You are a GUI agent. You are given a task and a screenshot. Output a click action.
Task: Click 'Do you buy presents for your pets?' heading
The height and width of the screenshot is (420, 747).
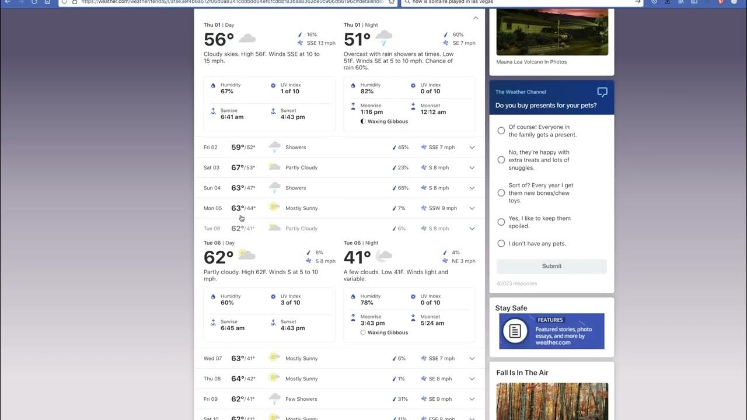tap(546, 106)
